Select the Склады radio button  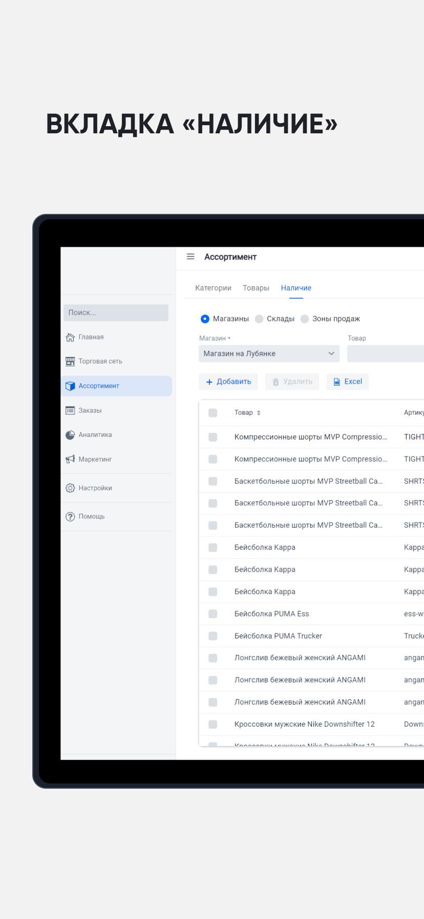(259, 319)
